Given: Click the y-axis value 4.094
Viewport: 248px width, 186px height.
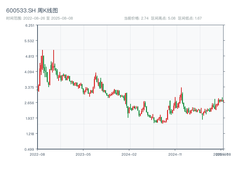Looking at the screenshot, I should click(29, 72).
